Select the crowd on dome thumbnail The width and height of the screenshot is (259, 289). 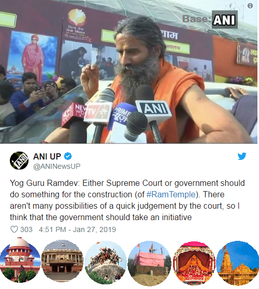coord(106,263)
